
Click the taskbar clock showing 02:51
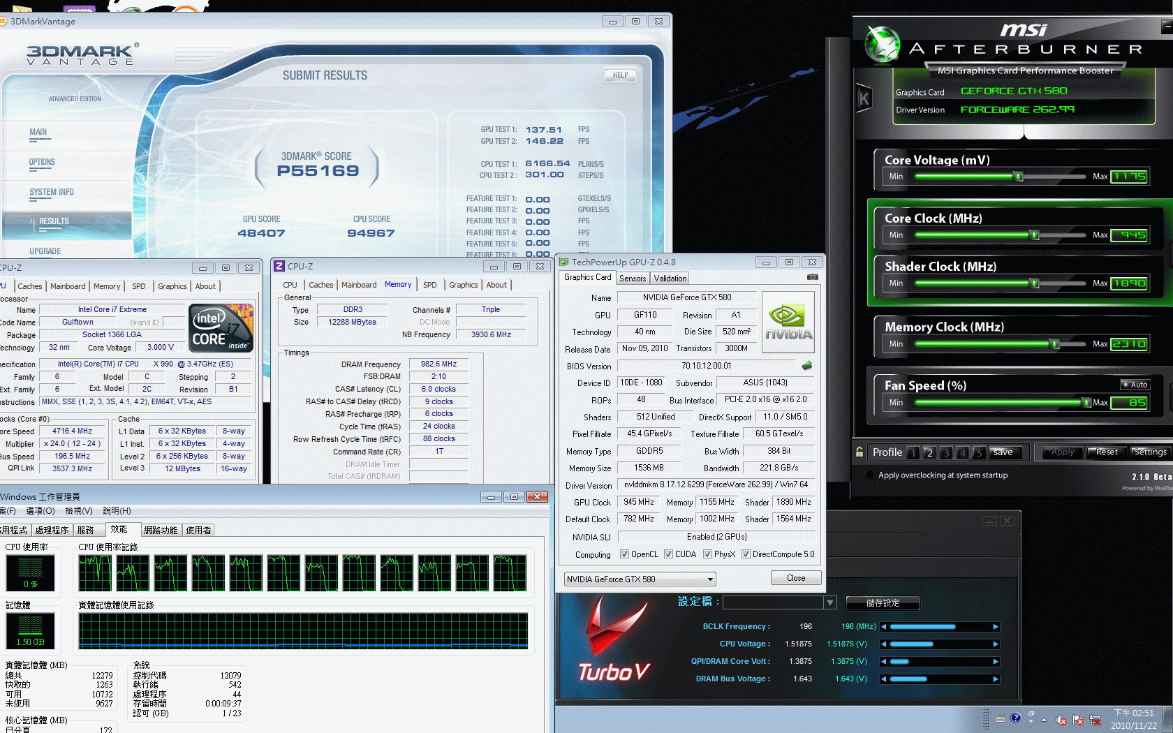point(1134,719)
